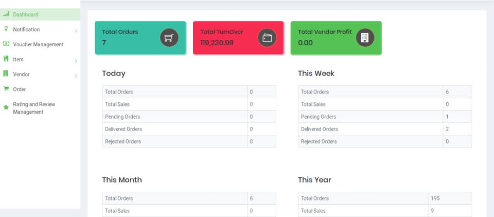Click the Voucher Management money icon
The width and height of the screenshot is (494, 217).
click(6, 44)
